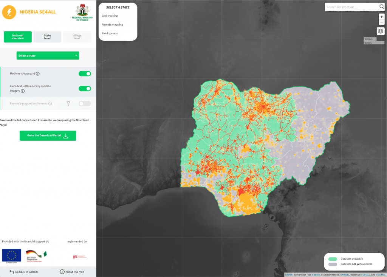Zoom in with the plus button
This screenshot has width=387, height=277.
pos(381,17)
